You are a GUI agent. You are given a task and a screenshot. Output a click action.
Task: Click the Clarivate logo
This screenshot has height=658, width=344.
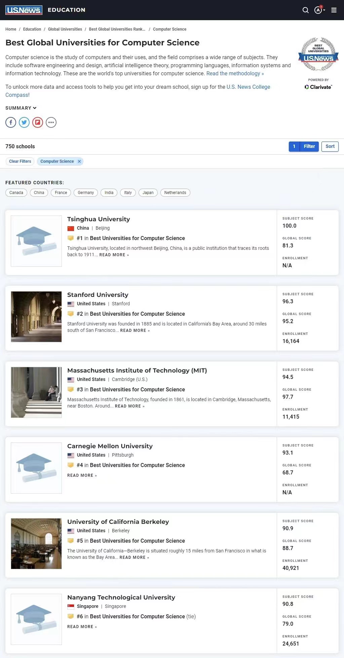318,87
